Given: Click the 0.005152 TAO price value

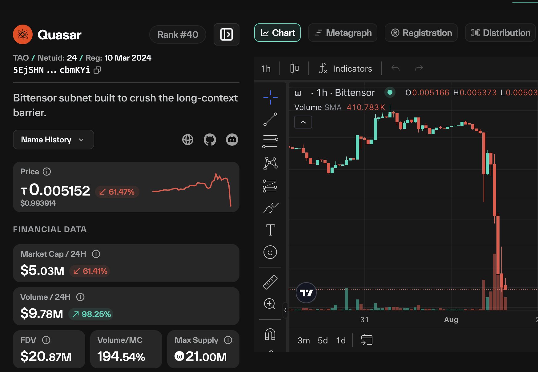Looking at the screenshot, I should (x=55, y=190).
